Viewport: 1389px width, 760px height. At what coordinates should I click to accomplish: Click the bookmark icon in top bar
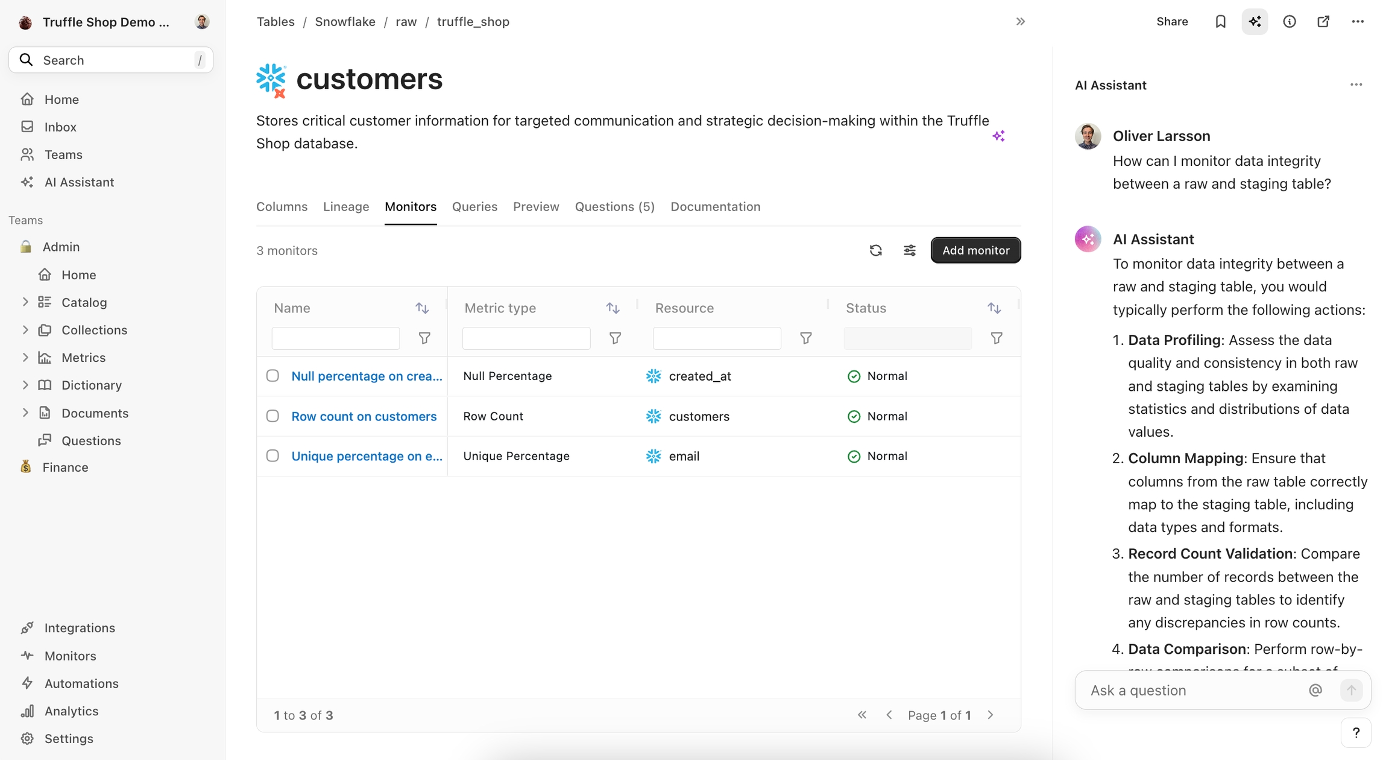1220,22
